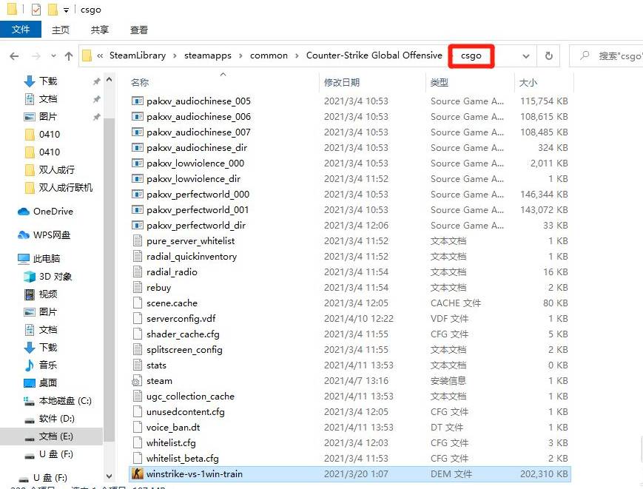This screenshot has height=489, width=643.
Task: Click the 本地磁盘 (C:) drive icon
Action: tap(30, 401)
